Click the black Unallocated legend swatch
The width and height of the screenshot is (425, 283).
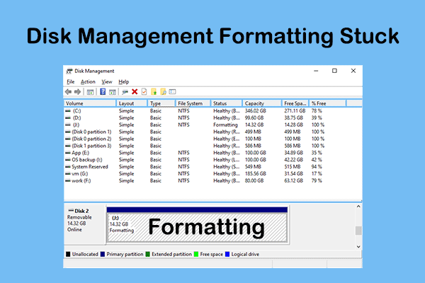click(x=68, y=254)
